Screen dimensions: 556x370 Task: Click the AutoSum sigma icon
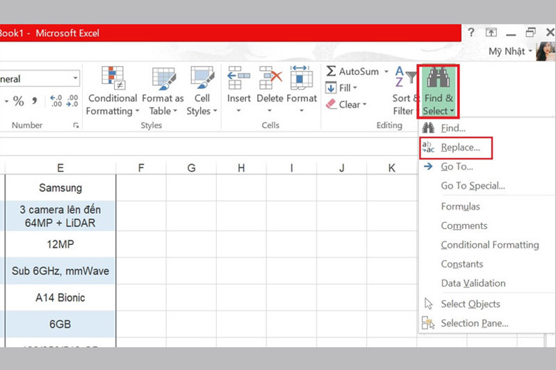pyautogui.click(x=331, y=72)
